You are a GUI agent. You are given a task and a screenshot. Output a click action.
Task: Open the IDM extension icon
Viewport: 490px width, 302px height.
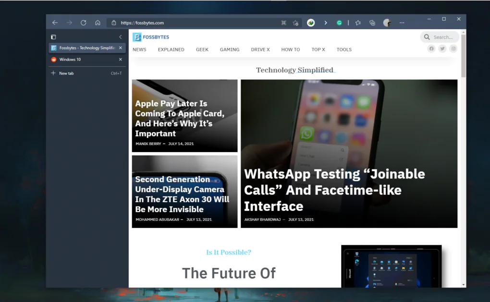310,23
